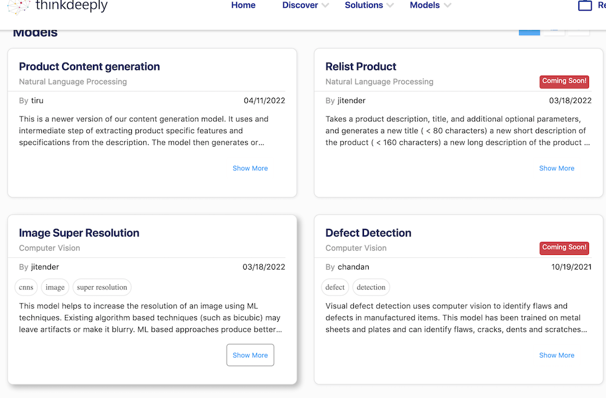Viewport: 606px width, 398px height.
Task: Open the Defect Detection card title
Action: click(368, 233)
